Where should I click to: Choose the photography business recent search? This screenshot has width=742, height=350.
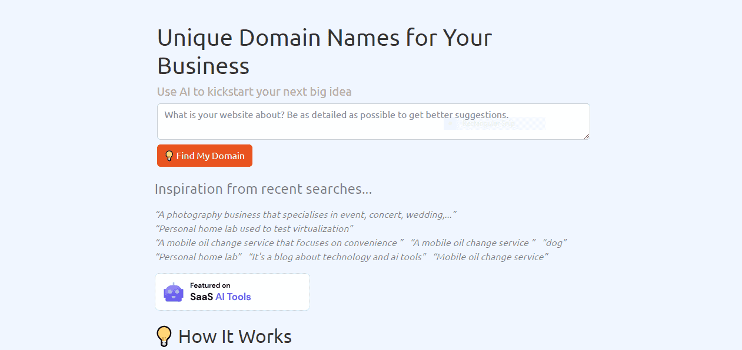point(306,214)
